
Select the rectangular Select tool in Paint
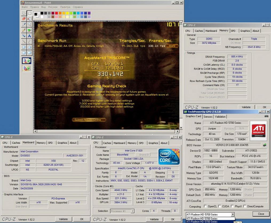tap(30, 13)
